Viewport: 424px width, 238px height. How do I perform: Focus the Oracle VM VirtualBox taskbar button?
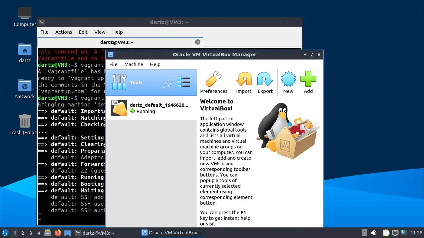point(172,233)
